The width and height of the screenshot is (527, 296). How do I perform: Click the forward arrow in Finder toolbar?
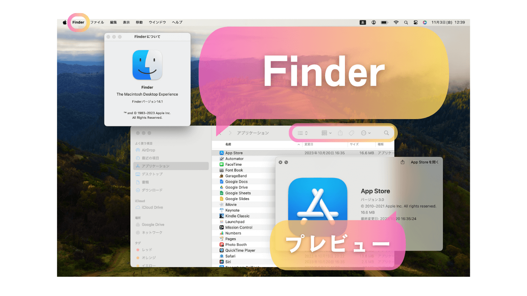tap(230, 133)
